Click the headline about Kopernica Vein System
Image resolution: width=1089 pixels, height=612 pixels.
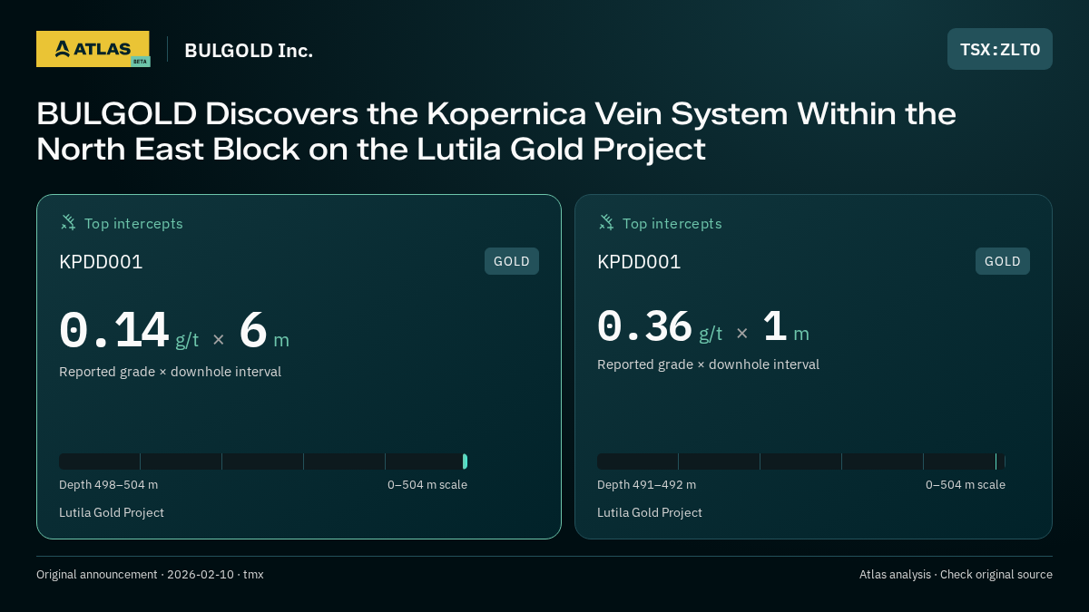[x=496, y=131]
